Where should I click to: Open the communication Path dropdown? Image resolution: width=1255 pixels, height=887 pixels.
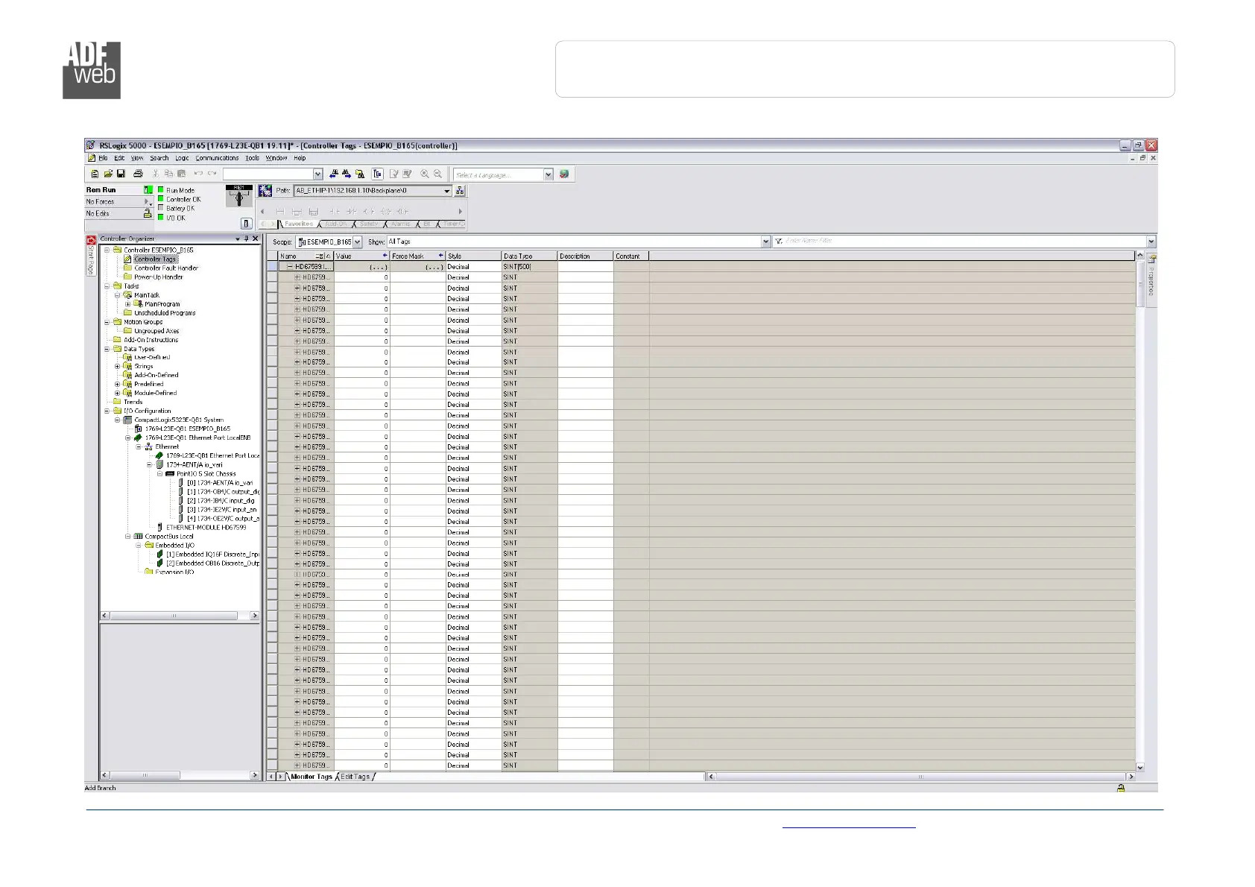coord(447,191)
